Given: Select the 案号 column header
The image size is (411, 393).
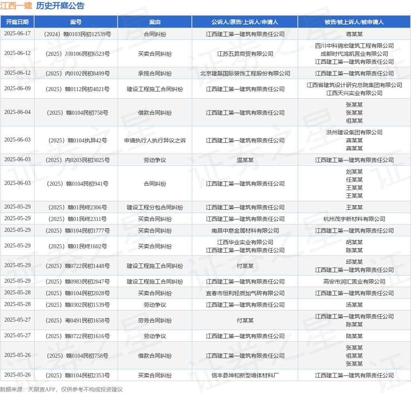Looking at the screenshot, I should tap(76, 22).
